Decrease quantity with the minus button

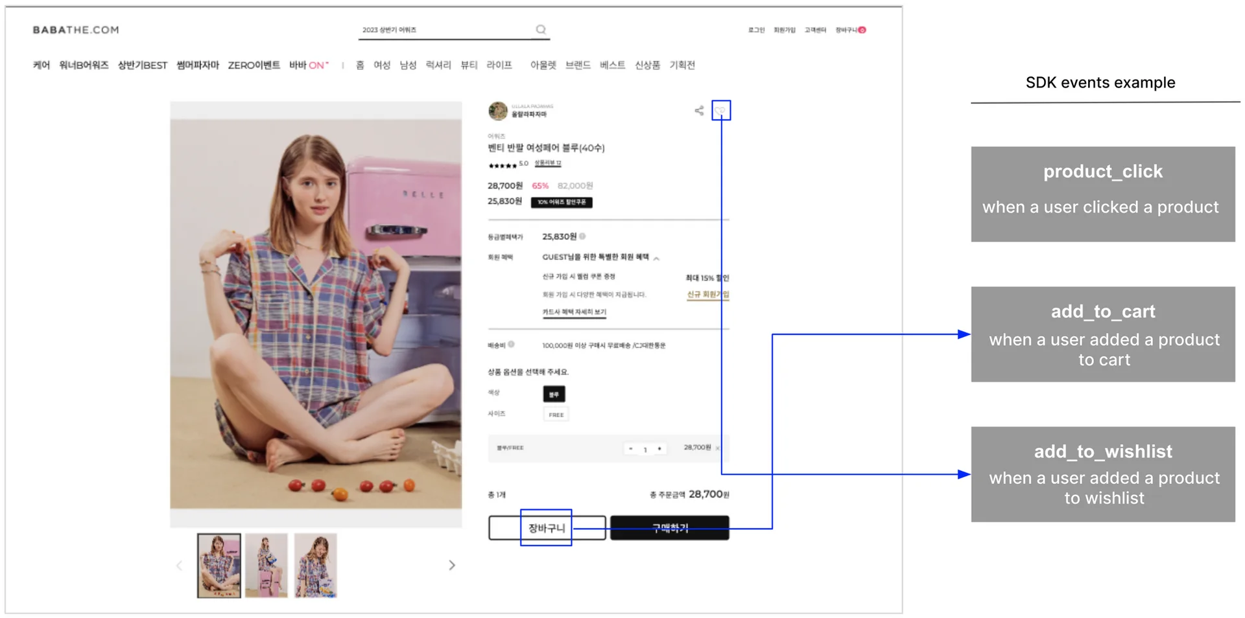pos(630,449)
